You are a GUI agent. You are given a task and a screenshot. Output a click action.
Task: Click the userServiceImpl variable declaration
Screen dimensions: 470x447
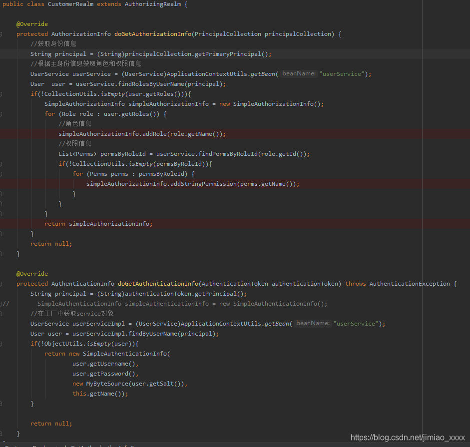click(x=98, y=324)
